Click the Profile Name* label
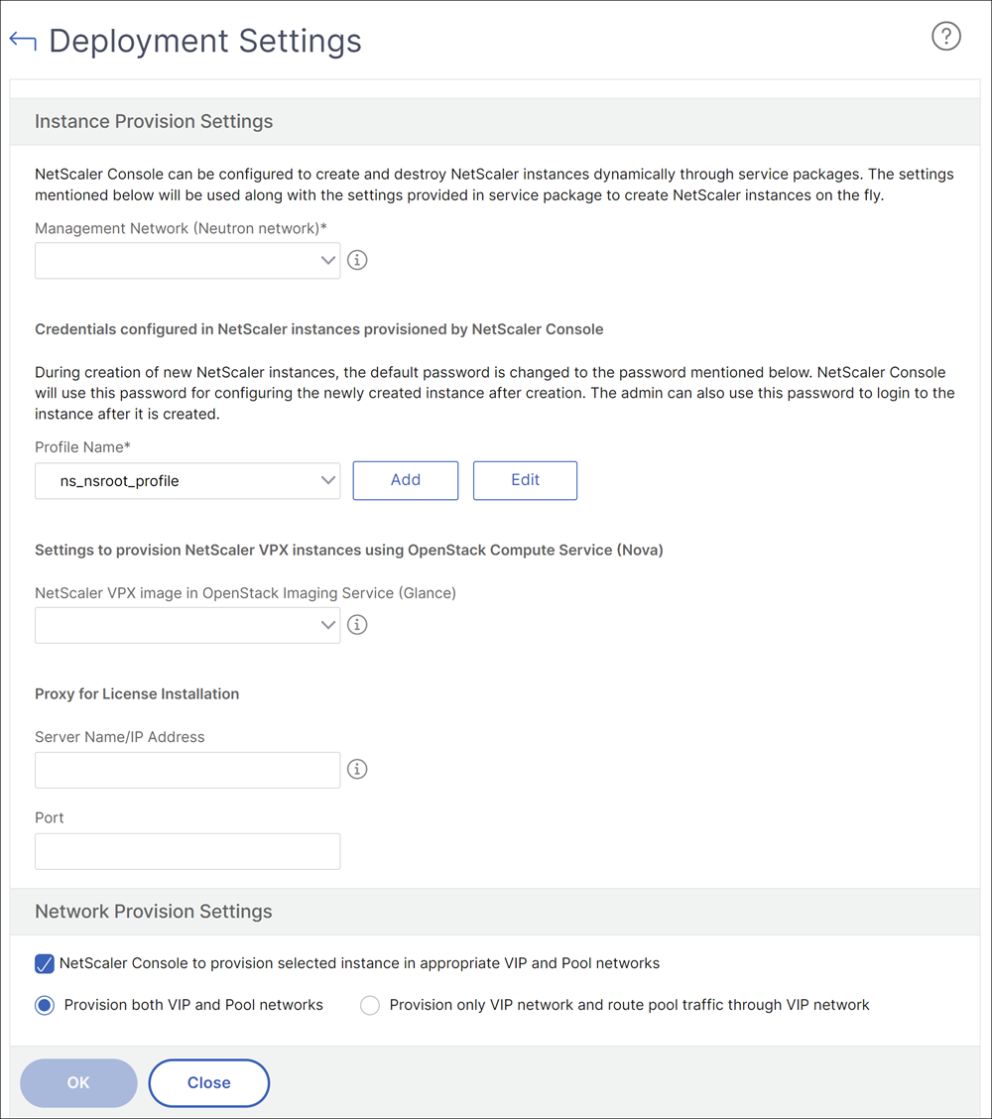This screenshot has width=992, height=1119. click(82, 447)
